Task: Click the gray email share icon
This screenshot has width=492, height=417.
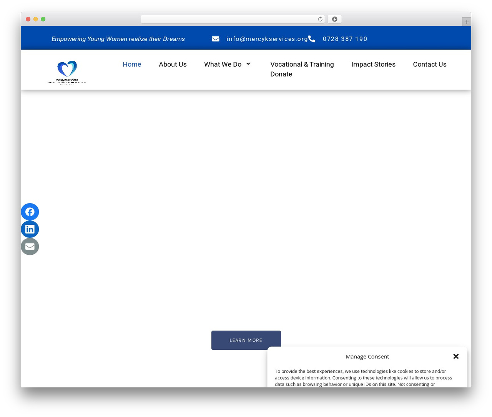Action: [30, 246]
